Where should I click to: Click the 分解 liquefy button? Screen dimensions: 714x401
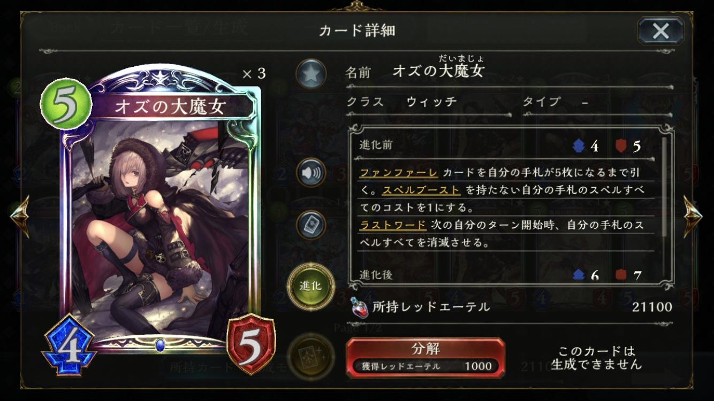click(x=426, y=358)
